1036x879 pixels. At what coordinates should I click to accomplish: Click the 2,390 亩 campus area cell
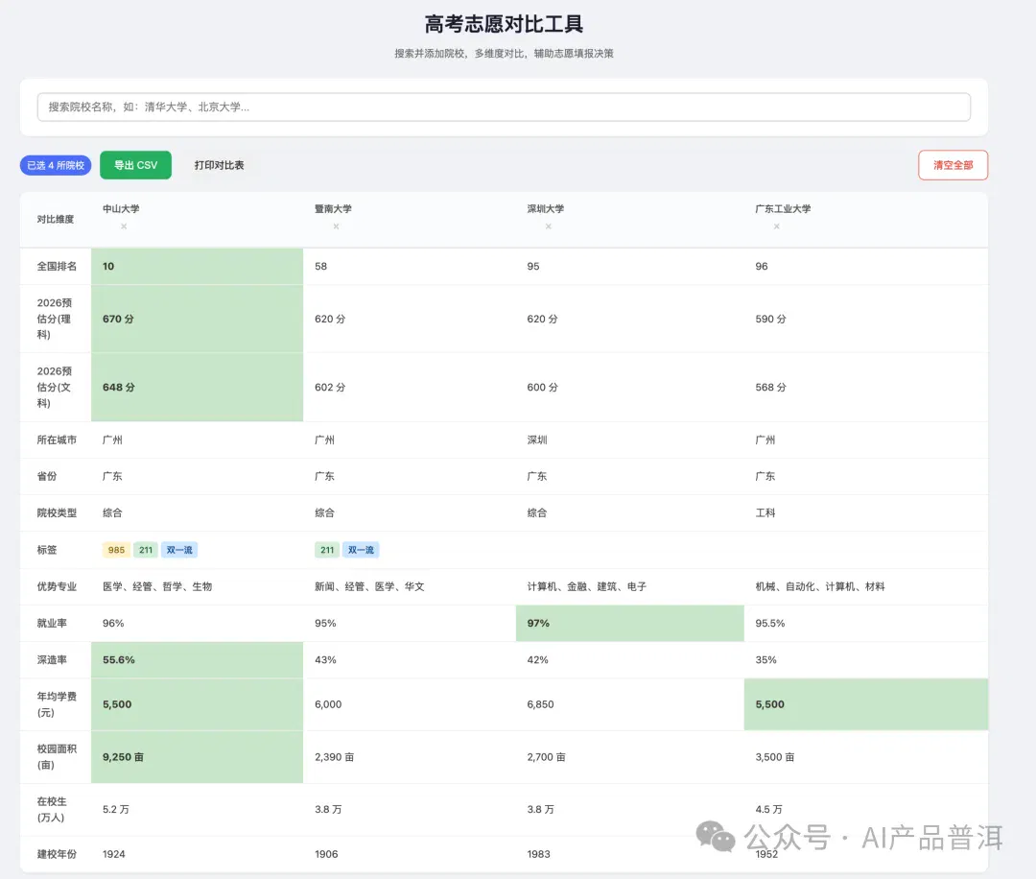click(x=409, y=757)
